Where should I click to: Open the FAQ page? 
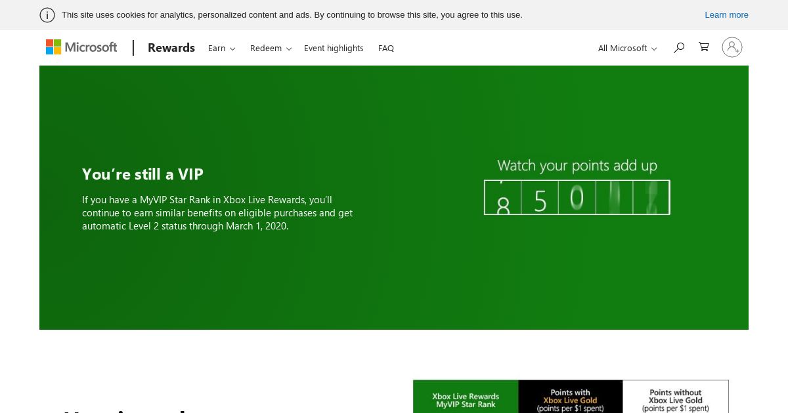pos(386,48)
